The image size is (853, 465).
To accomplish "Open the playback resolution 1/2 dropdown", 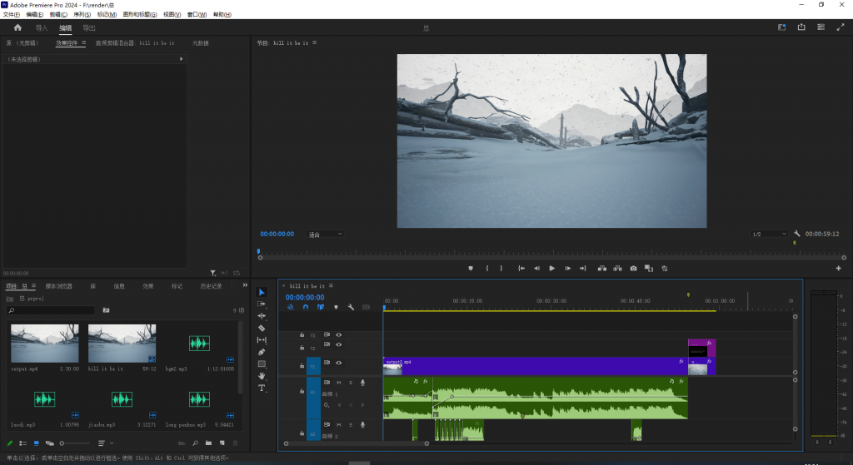I will click(x=769, y=235).
